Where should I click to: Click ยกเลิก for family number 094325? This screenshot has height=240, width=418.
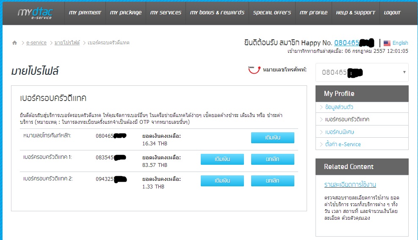(272, 181)
